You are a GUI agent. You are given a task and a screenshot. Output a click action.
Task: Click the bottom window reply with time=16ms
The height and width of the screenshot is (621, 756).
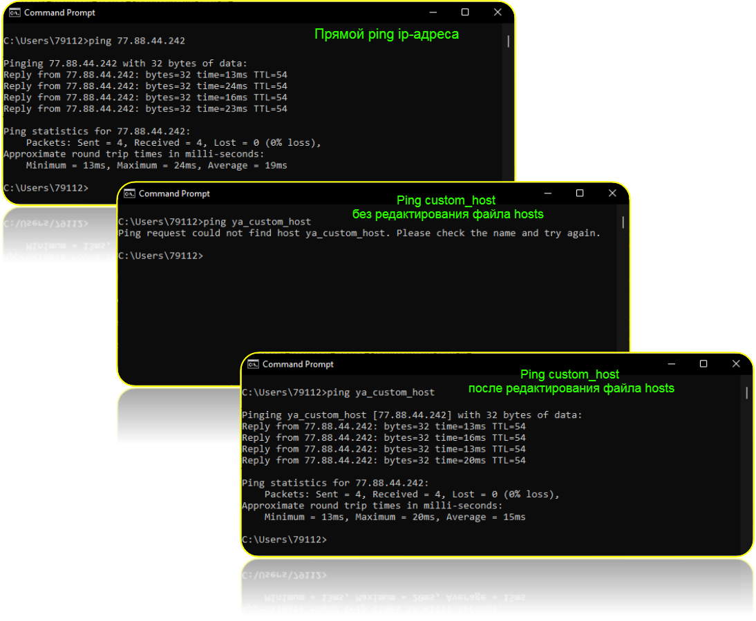click(384, 438)
